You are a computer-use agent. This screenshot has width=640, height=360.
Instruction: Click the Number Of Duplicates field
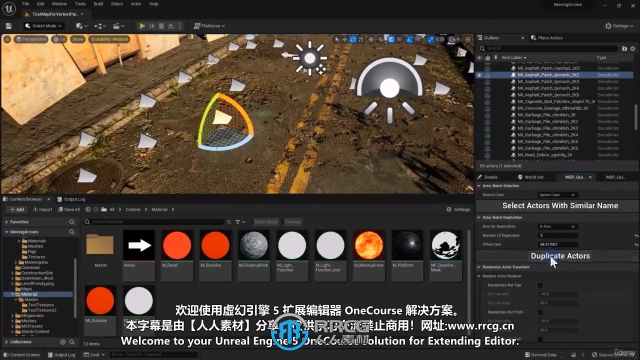click(x=558, y=235)
